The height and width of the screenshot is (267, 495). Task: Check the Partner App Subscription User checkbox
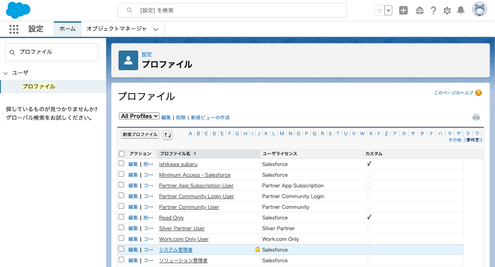(x=121, y=185)
